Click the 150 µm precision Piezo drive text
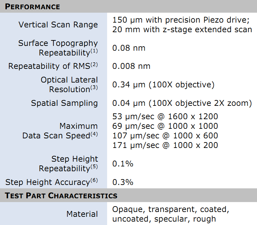257x225 pixels. [x=182, y=20]
